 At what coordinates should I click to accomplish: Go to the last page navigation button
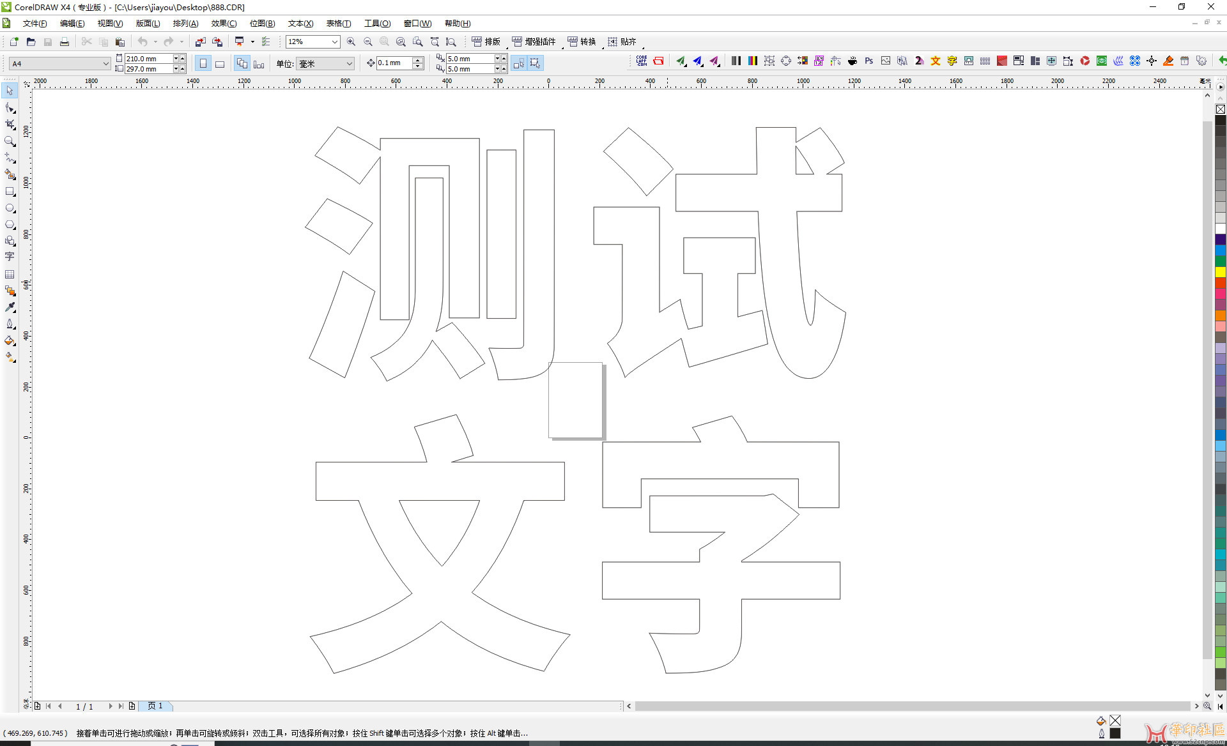[121, 706]
